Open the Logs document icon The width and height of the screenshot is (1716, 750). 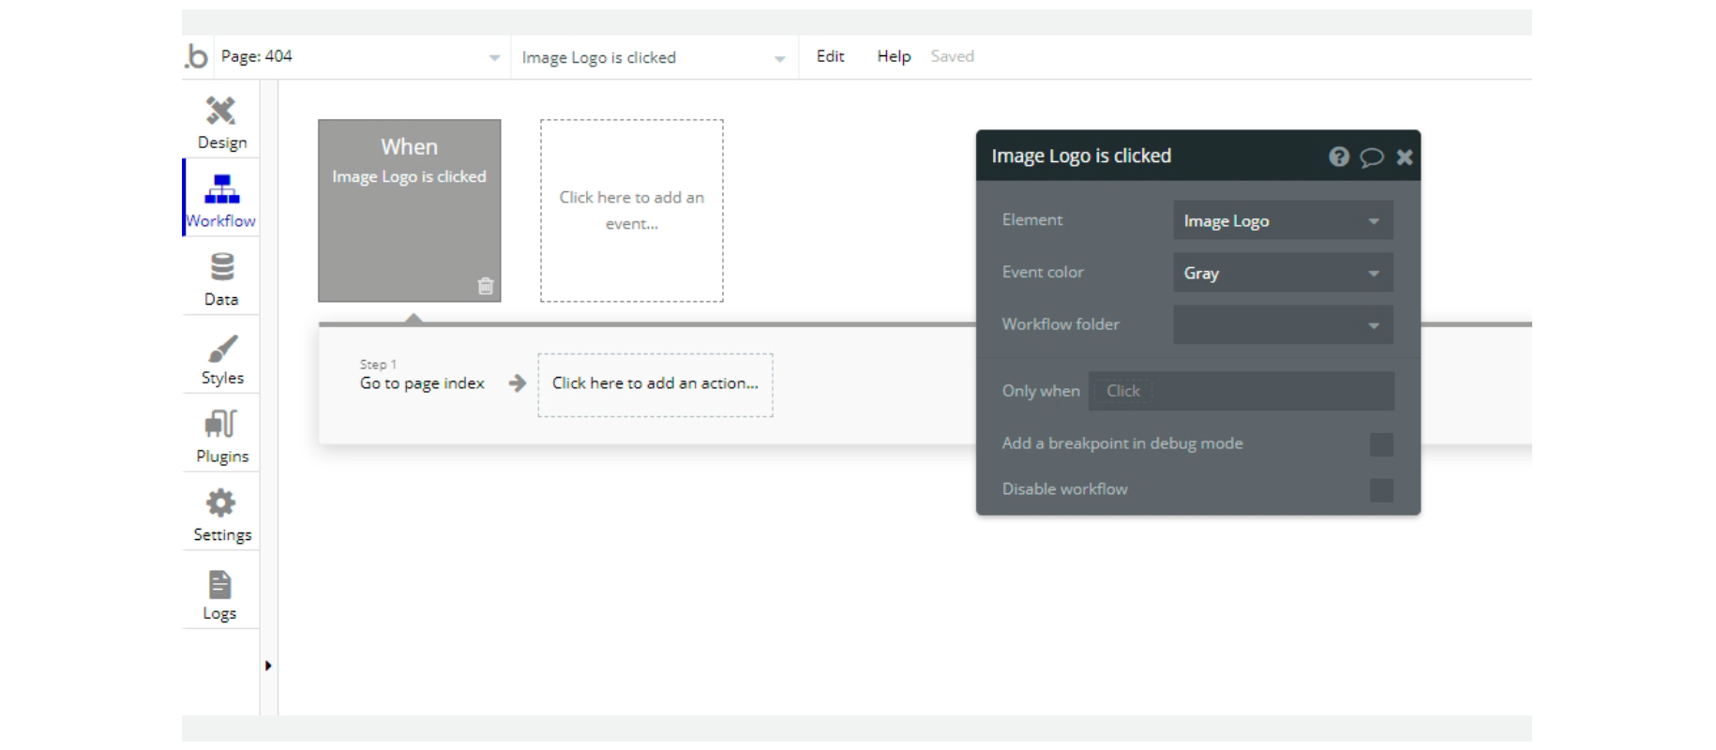tap(219, 584)
